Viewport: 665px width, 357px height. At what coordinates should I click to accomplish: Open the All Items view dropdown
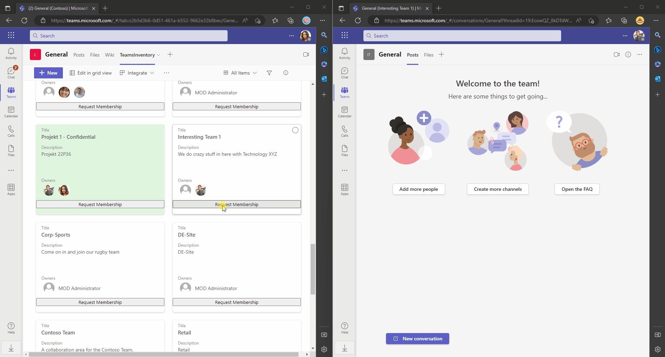[240, 73]
